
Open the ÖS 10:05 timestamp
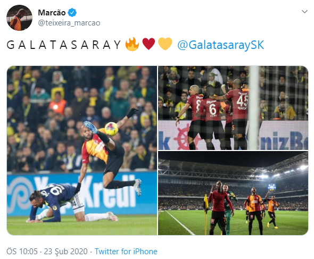22,252
